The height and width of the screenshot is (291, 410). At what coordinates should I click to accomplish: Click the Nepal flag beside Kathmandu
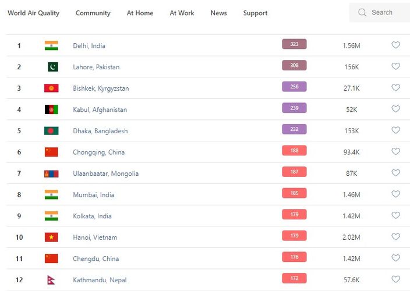51,280
